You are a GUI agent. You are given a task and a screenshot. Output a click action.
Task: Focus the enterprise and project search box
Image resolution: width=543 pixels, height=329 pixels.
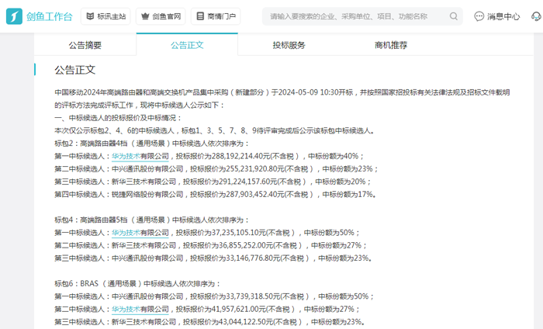(x=361, y=16)
